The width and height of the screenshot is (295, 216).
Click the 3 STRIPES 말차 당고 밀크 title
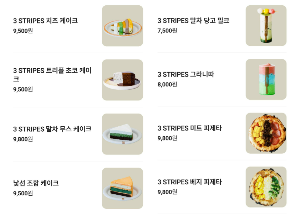pos(193,21)
